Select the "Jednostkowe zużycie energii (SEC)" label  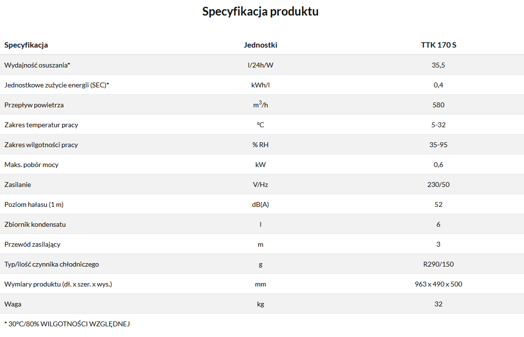(57, 85)
